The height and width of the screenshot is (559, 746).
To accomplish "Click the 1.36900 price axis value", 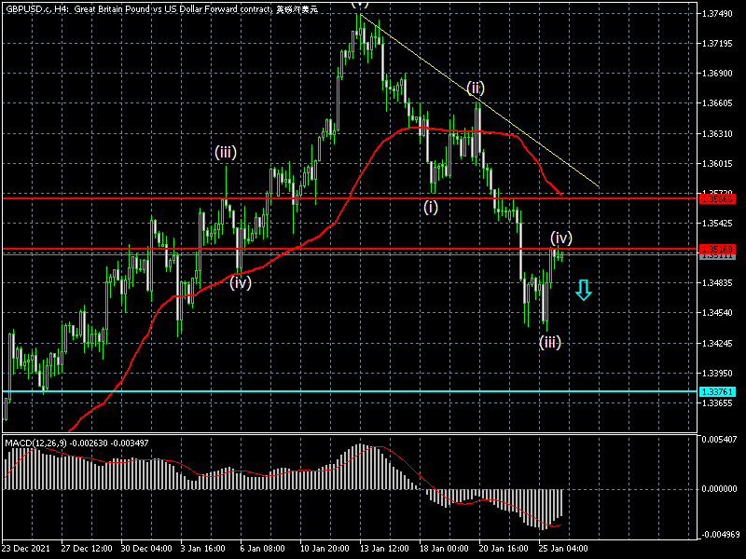I will (x=717, y=74).
